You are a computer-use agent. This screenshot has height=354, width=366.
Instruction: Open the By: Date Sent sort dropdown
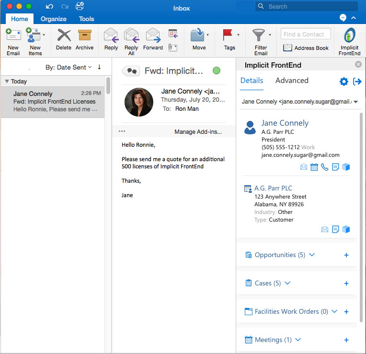(x=69, y=68)
